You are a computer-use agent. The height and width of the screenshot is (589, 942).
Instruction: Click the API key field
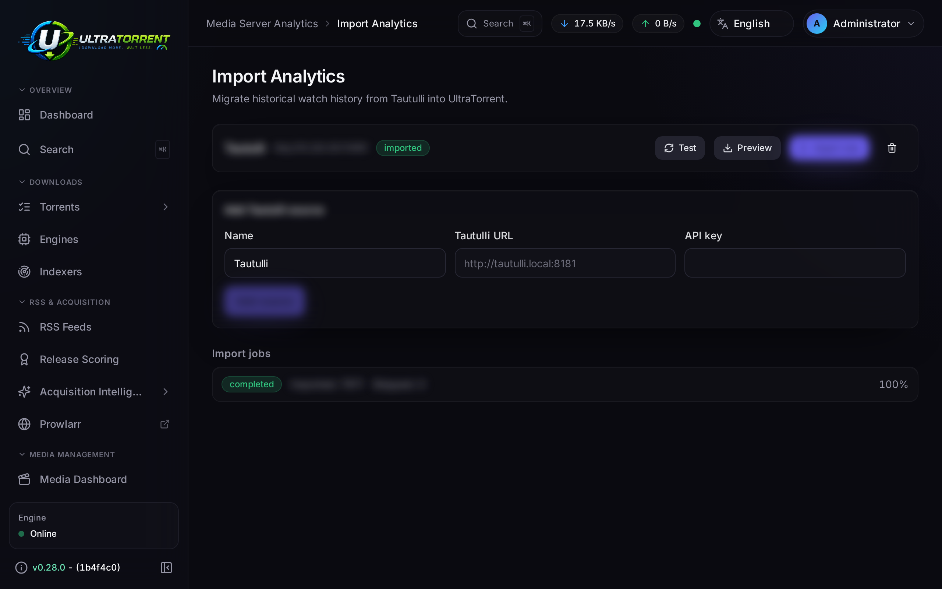point(795,263)
